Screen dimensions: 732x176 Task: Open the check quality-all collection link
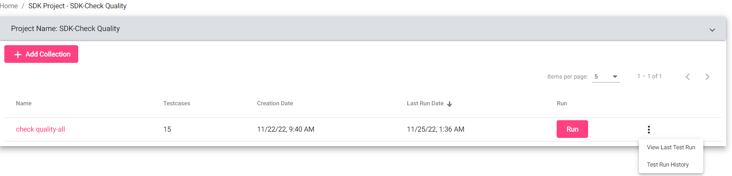(40, 129)
